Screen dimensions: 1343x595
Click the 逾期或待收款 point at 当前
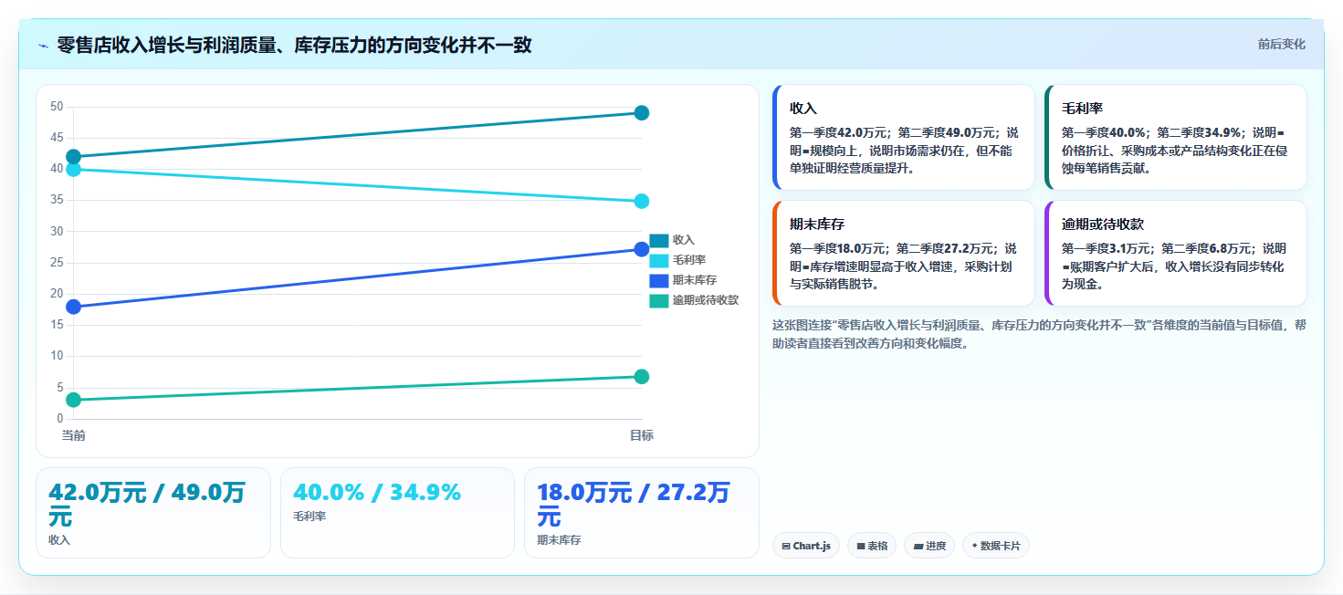click(74, 400)
